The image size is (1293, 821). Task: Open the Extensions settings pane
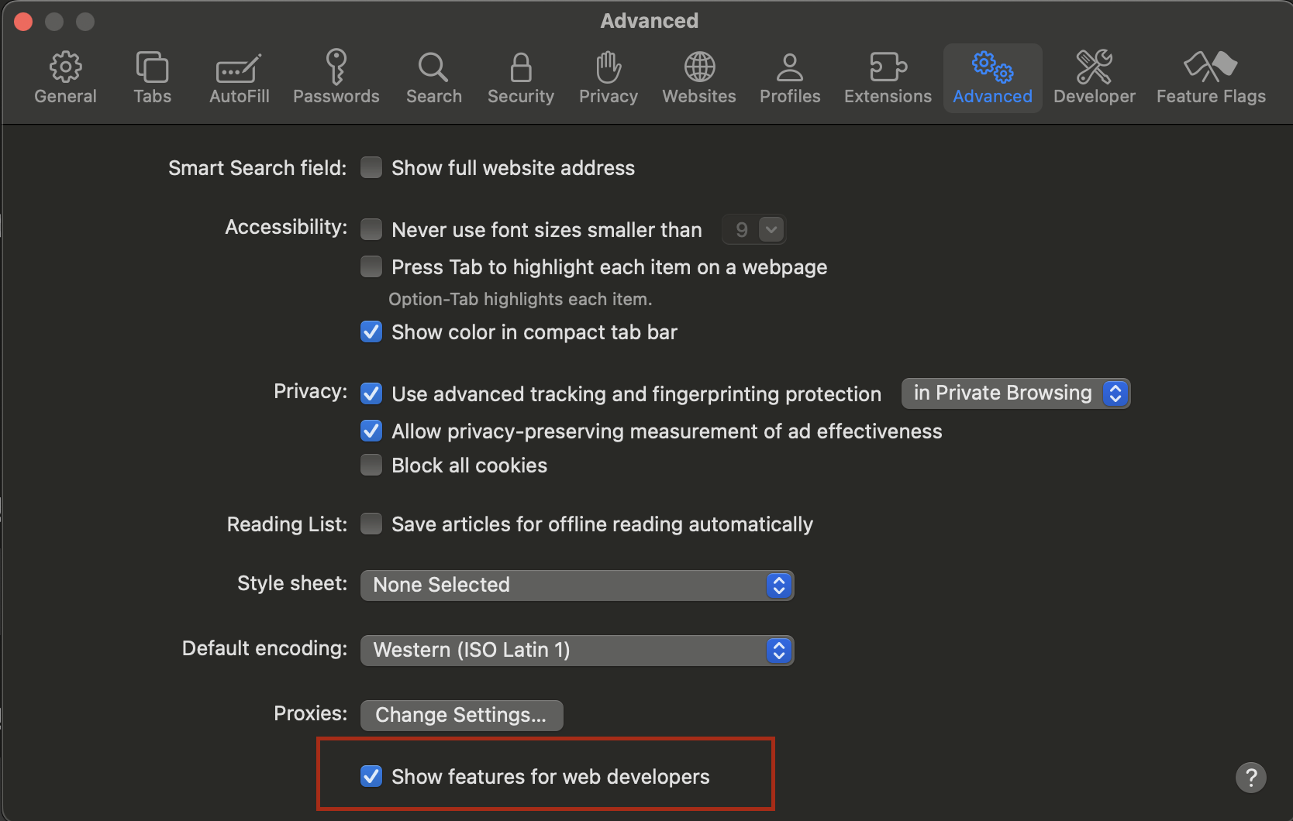(887, 77)
